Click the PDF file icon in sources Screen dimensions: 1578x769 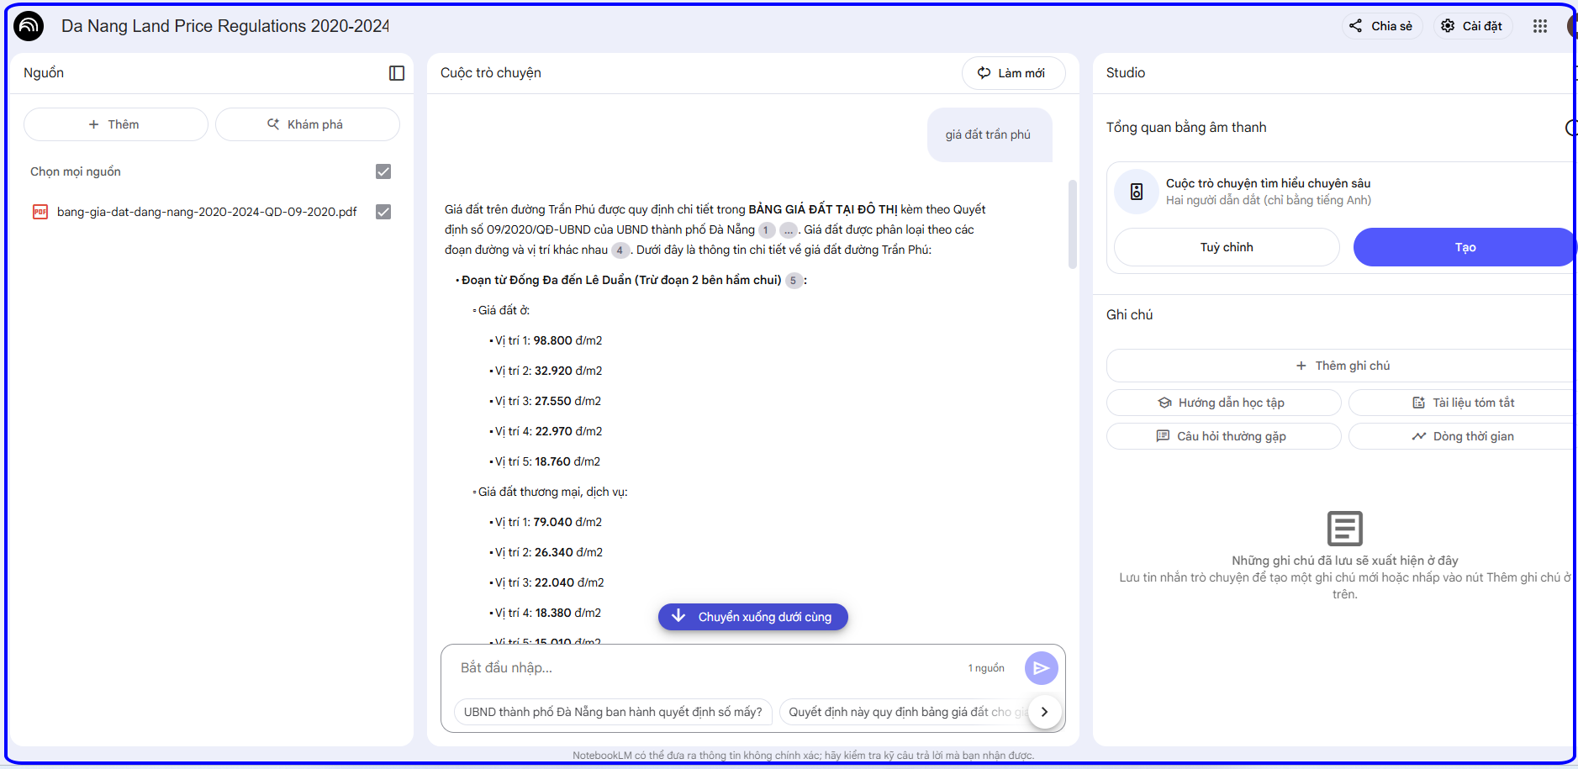tap(40, 212)
